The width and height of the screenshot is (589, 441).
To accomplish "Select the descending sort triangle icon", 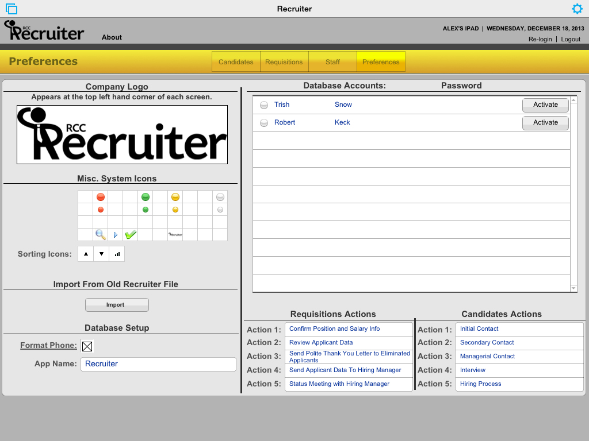I will (x=101, y=254).
